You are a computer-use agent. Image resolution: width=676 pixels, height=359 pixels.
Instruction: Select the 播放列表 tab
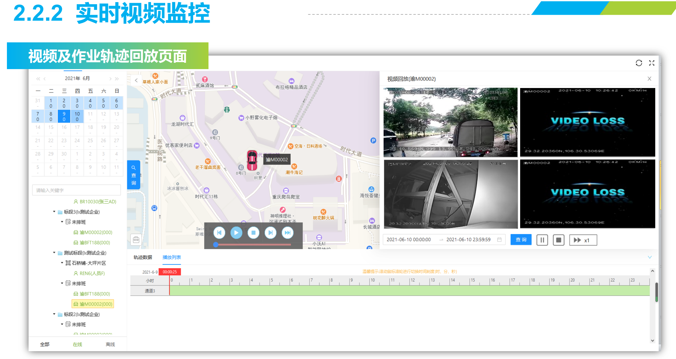[171, 257]
